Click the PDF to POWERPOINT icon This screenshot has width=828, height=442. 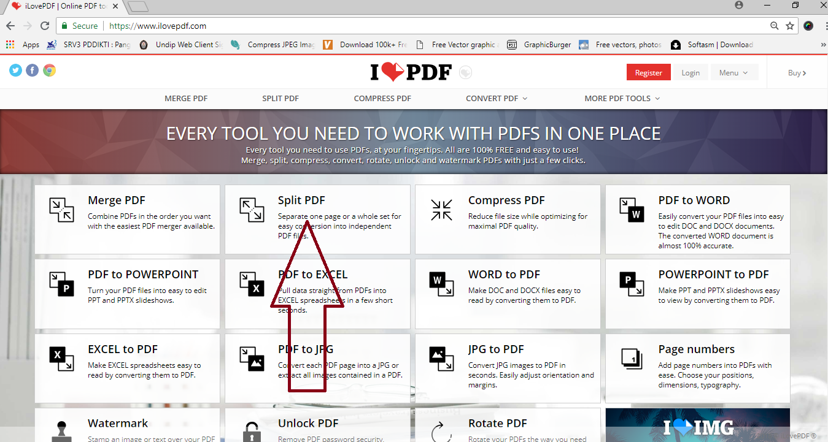point(61,284)
